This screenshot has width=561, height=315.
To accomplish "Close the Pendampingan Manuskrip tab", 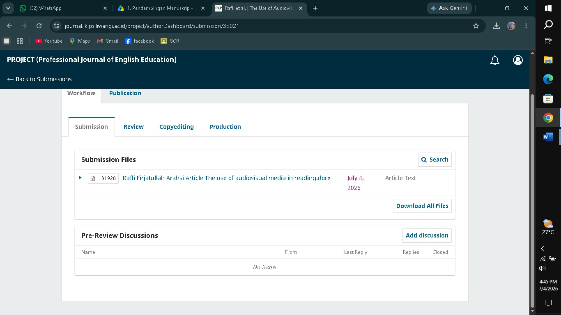I will point(203,8).
